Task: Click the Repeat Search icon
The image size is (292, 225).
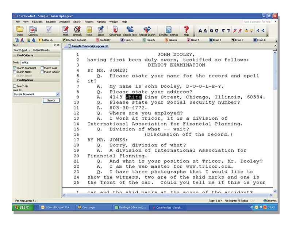Action: 147,29
